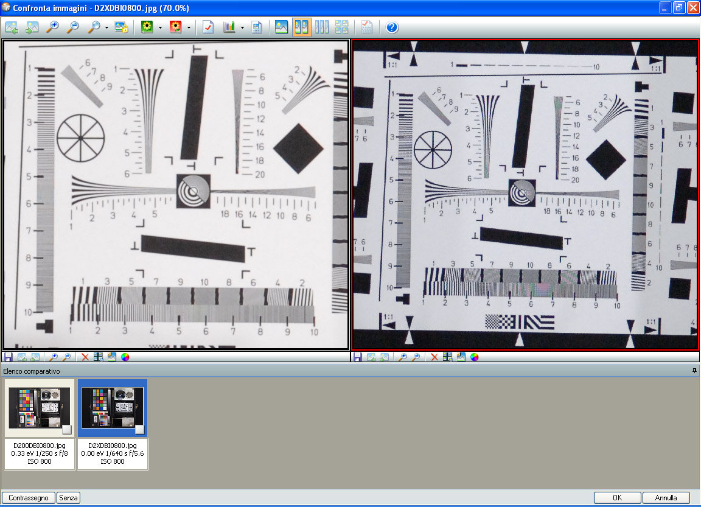The width and height of the screenshot is (701, 507).
Task: Select the D2XDBI0800.jpg thumbnail
Action: pos(112,408)
